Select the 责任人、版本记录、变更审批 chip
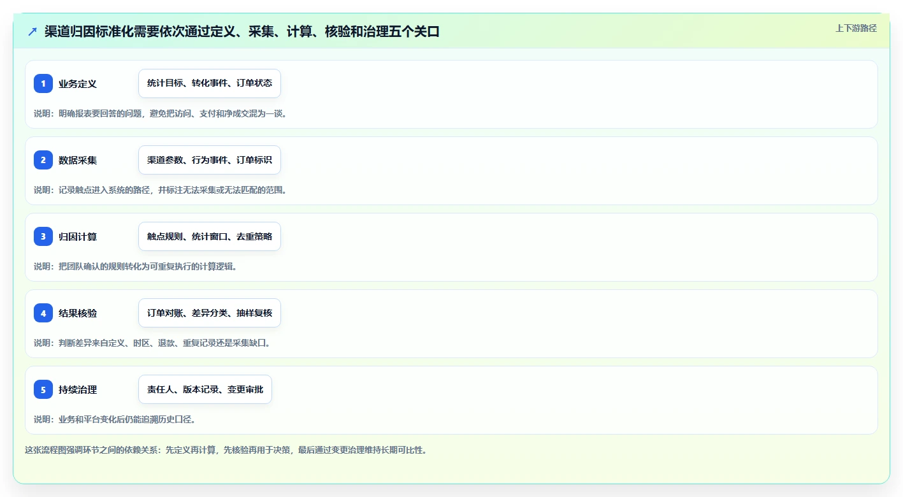The height and width of the screenshot is (497, 903). [205, 389]
